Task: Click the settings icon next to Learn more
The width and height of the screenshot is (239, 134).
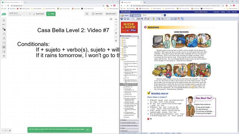Action: click(x=87, y=14)
